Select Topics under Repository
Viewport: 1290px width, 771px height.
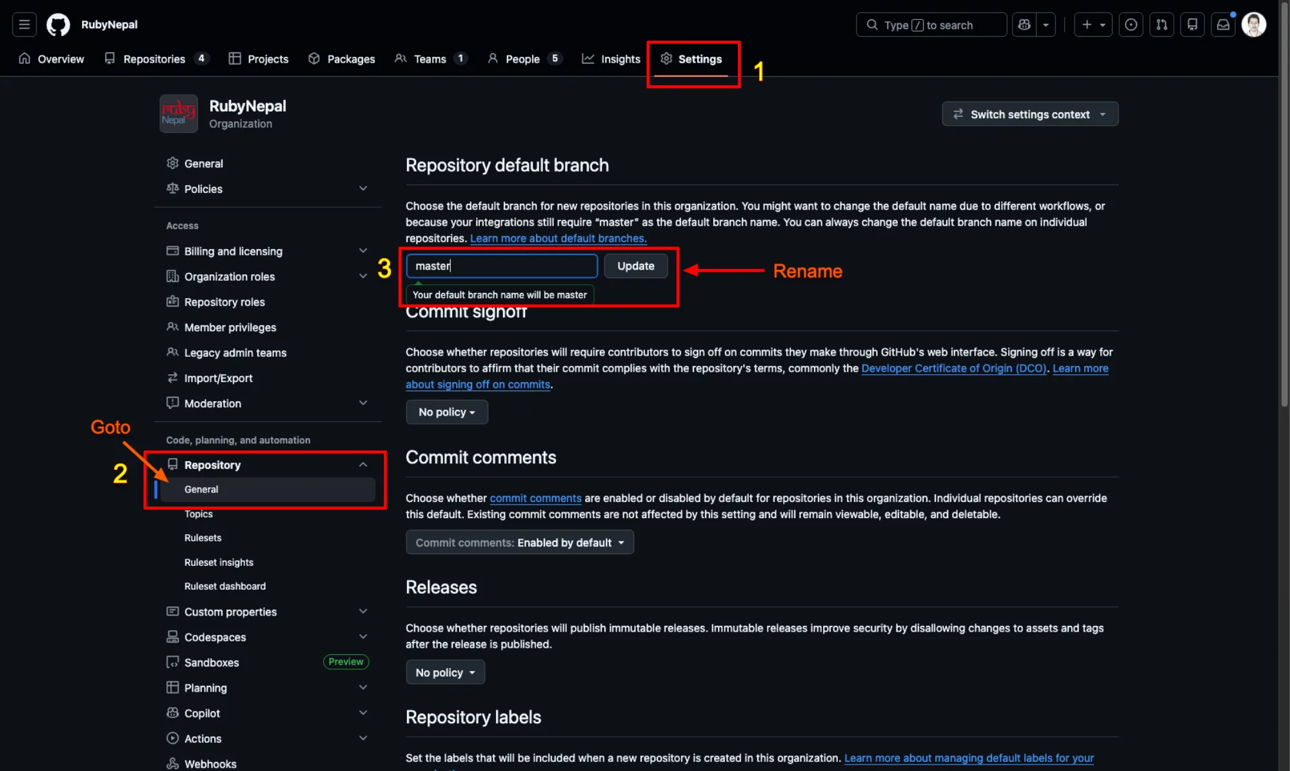[268, 514]
